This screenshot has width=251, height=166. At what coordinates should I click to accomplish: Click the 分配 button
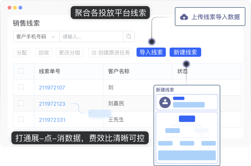(22, 53)
